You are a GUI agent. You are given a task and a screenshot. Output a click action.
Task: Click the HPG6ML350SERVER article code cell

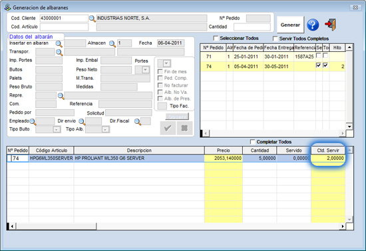pos(51,158)
